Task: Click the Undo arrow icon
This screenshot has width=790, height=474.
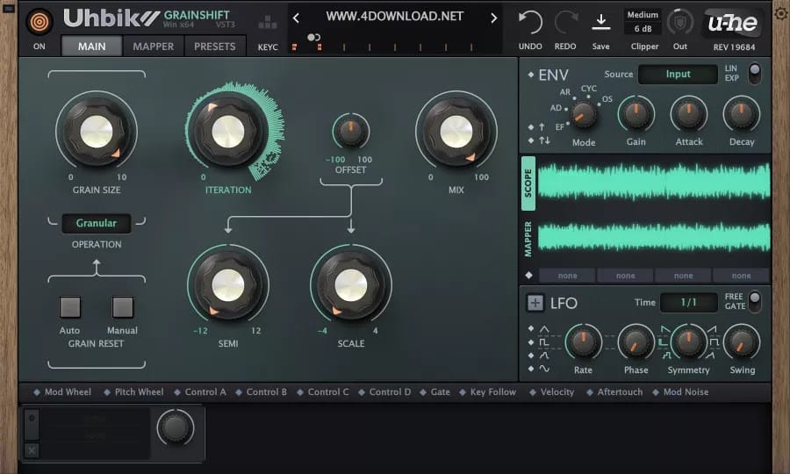Action: click(529, 22)
